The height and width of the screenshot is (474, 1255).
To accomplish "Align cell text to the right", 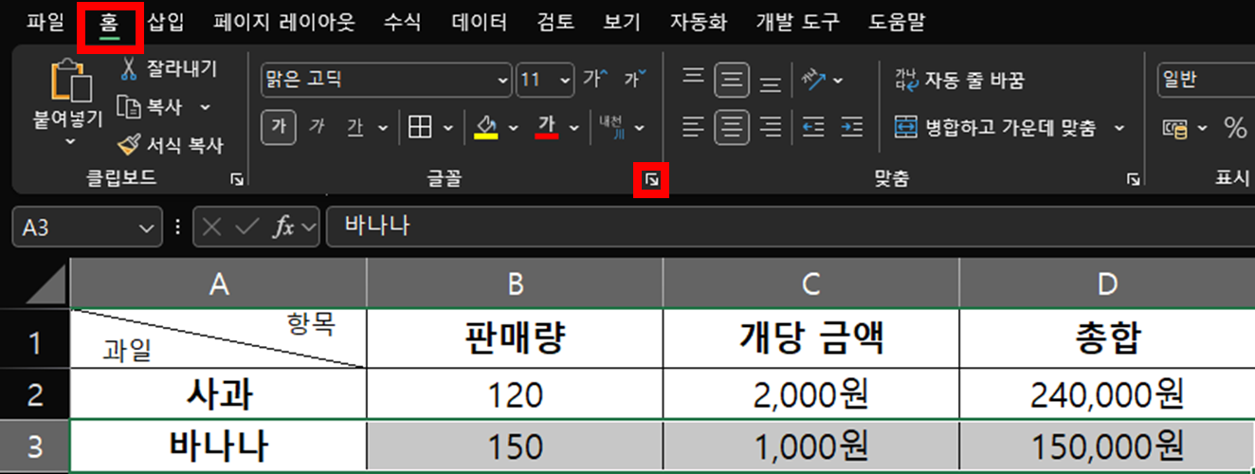I will tap(771, 127).
